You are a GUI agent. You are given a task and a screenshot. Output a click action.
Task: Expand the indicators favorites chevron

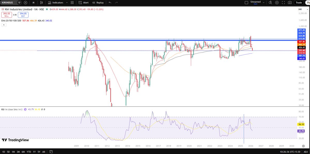(66, 3)
